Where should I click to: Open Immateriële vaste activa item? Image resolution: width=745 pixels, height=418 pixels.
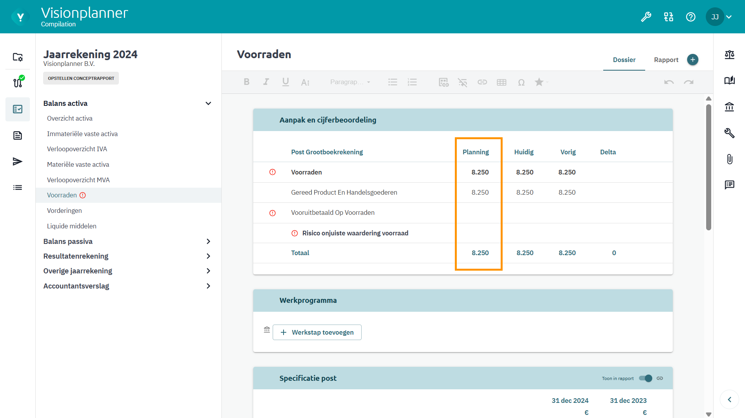coord(82,134)
